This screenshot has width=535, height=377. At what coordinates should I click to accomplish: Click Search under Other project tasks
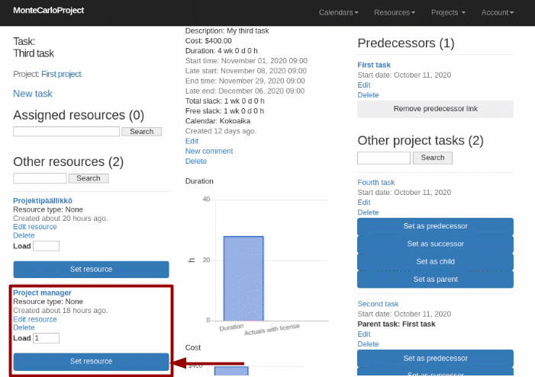click(433, 158)
